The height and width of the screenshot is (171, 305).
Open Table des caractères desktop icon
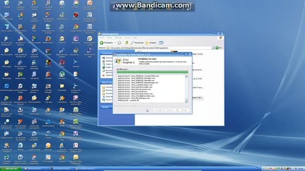click(34, 53)
